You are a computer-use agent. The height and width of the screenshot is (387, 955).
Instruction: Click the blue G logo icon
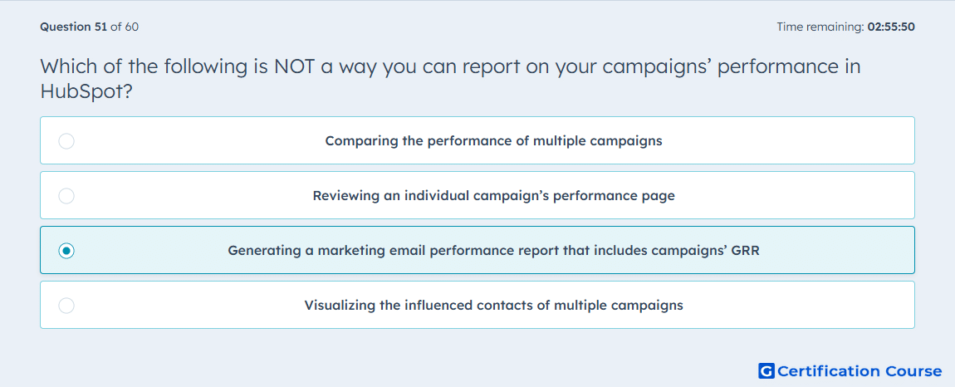tap(766, 370)
